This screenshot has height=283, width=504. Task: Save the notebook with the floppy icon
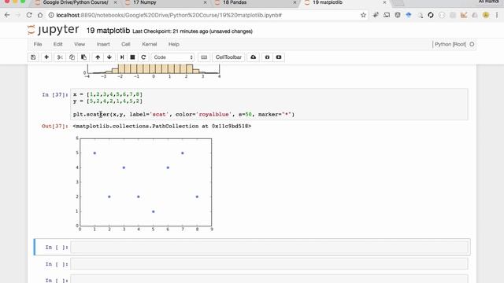click(33, 57)
